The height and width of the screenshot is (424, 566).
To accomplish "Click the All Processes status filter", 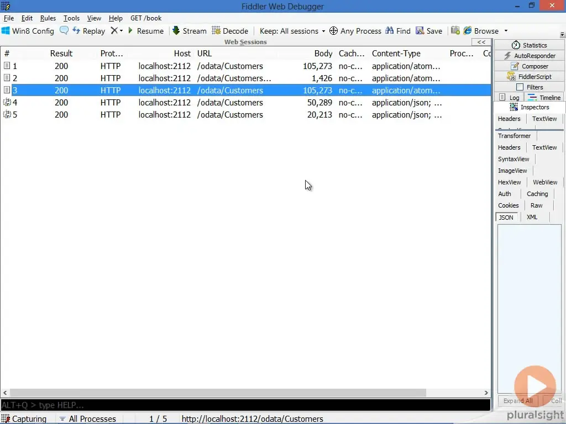I will (x=88, y=418).
